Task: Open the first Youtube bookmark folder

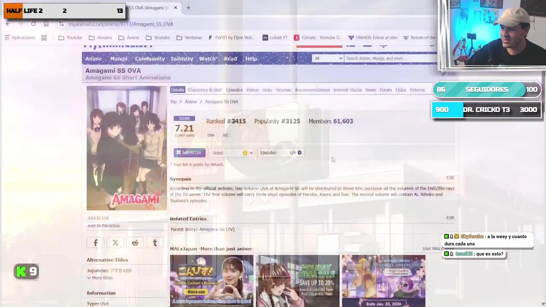Action: [70, 38]
